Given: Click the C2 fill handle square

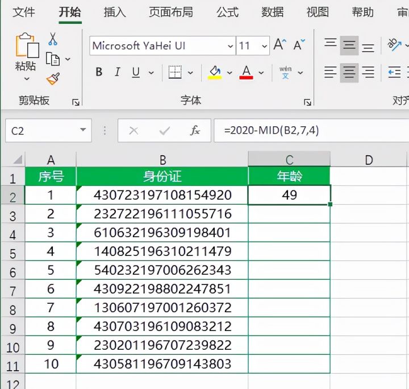Looking at the screenshot, I should click(330, 204).
